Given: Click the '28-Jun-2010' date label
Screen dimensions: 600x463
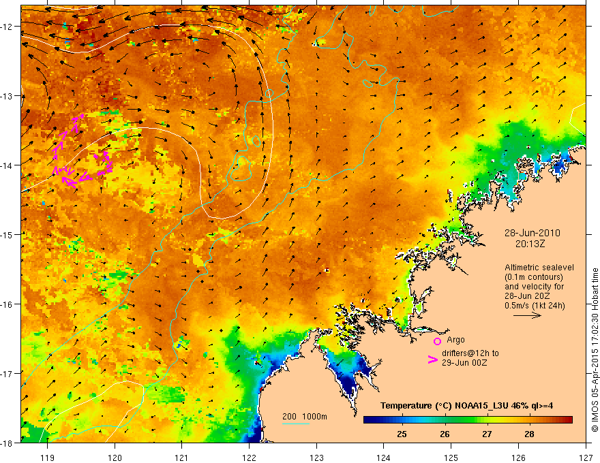Looking at the screenshot, I should (532, 233).
